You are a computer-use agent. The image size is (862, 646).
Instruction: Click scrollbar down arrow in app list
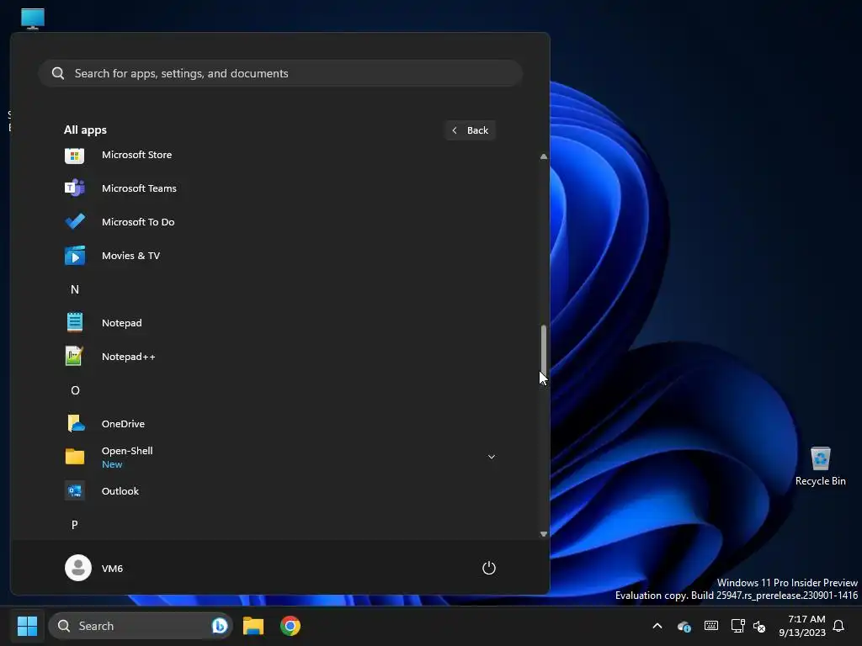544,534
